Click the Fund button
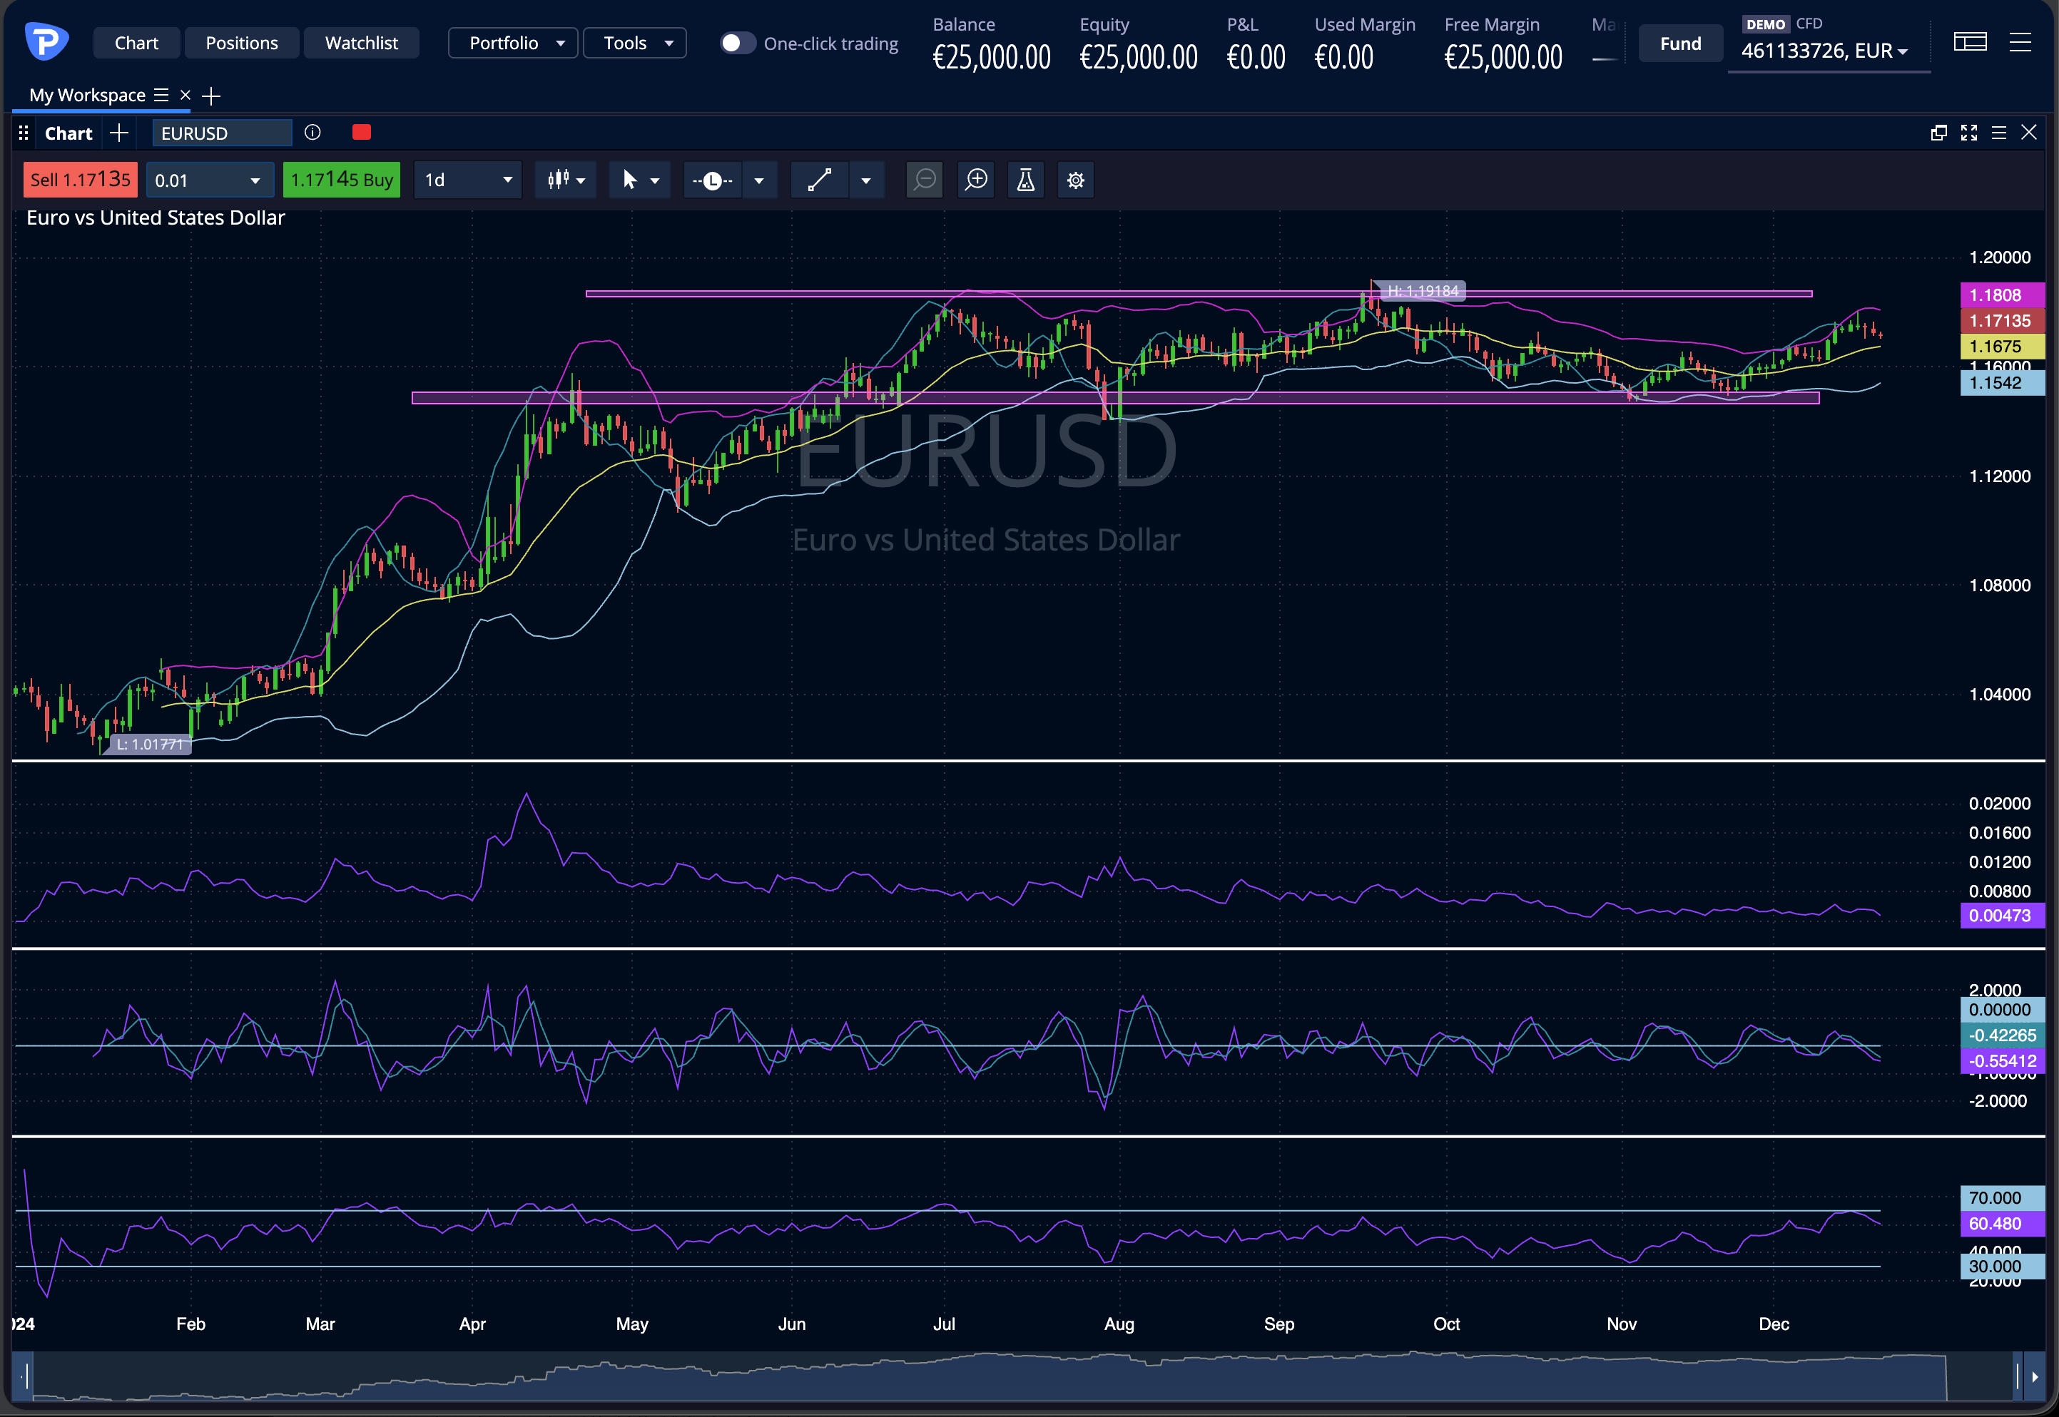The width and height of the screenshot is (2059, 1417). (x=1679, y=43)
